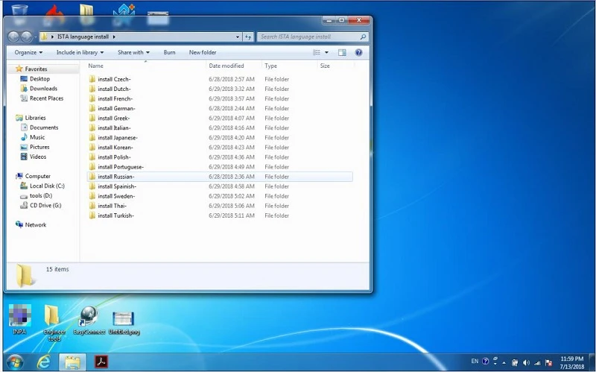The width and height of the screenshot is (596, 372).
Task: Toggle the preview pane button
Action: click(342, 53)
